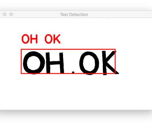The height and width of the screenshot is (126, 152).
Task: Click the gray zoom window button
Action: pos(11,14)
